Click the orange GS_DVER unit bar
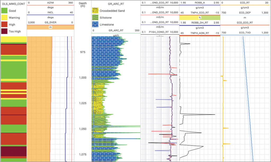Image resolution: width=271 pixels, height=162 pixels. click(x=51, y=27)
